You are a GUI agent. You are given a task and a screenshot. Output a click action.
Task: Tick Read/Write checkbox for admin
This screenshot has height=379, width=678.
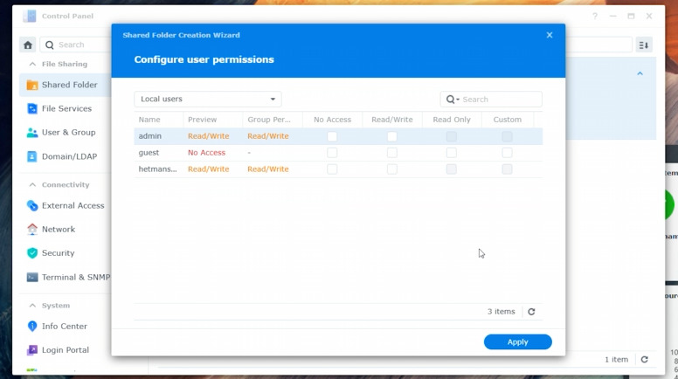pyautogui.click(x=391, y=136)
